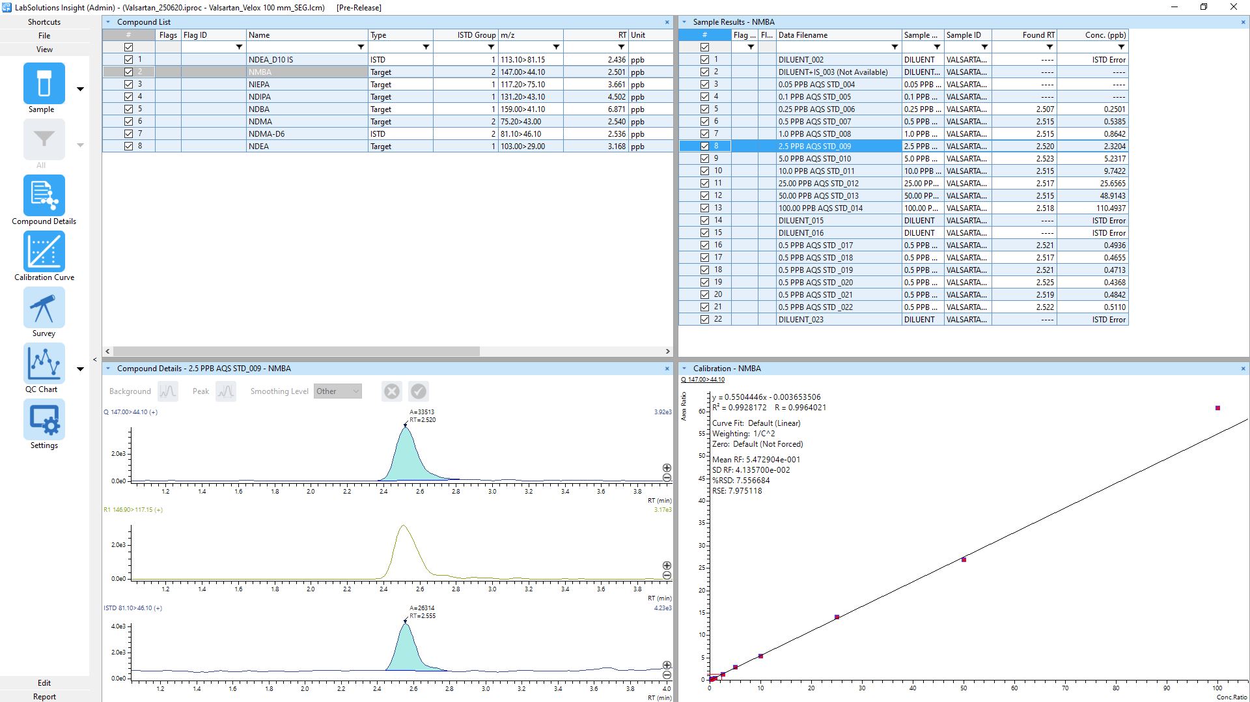Open the QC Chart dropdown arrow

coord(81,369)
